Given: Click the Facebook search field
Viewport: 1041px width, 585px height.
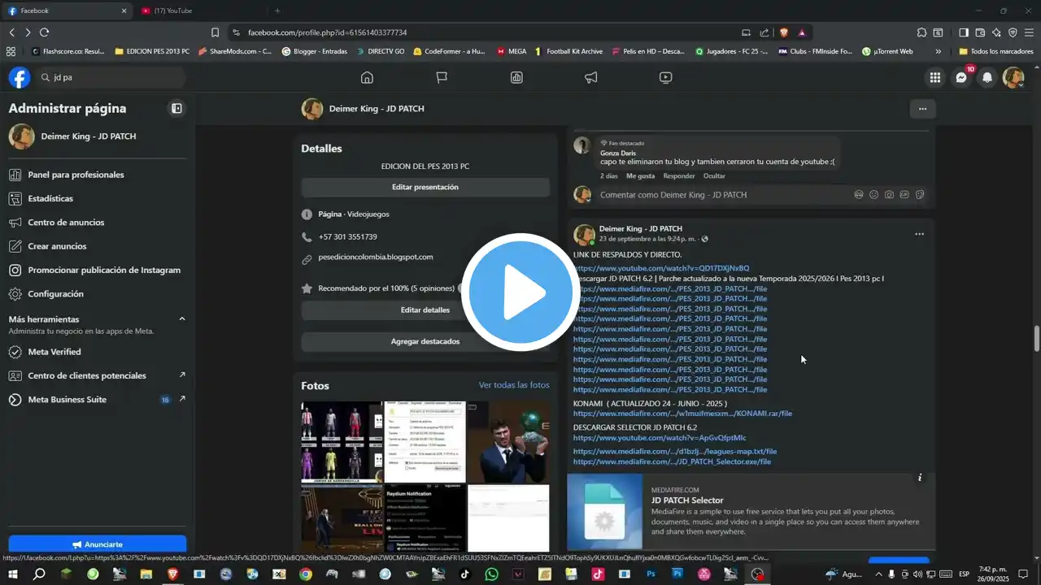Looking at the screenshot, I should [x=111, y=77].
